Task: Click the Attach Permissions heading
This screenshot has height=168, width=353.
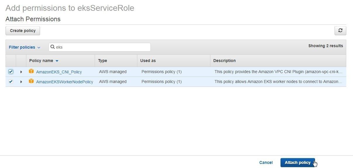Action: 33,19
